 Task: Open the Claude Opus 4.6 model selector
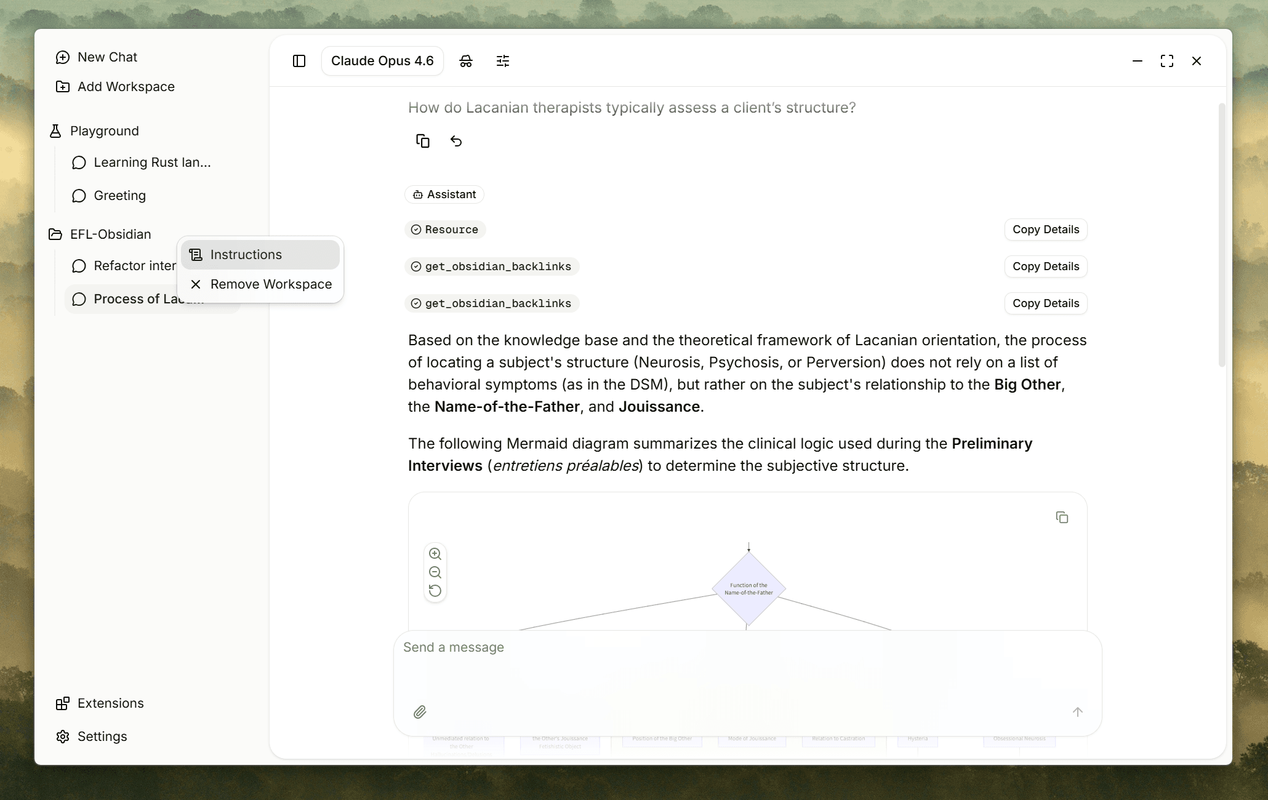pos(382,61)
